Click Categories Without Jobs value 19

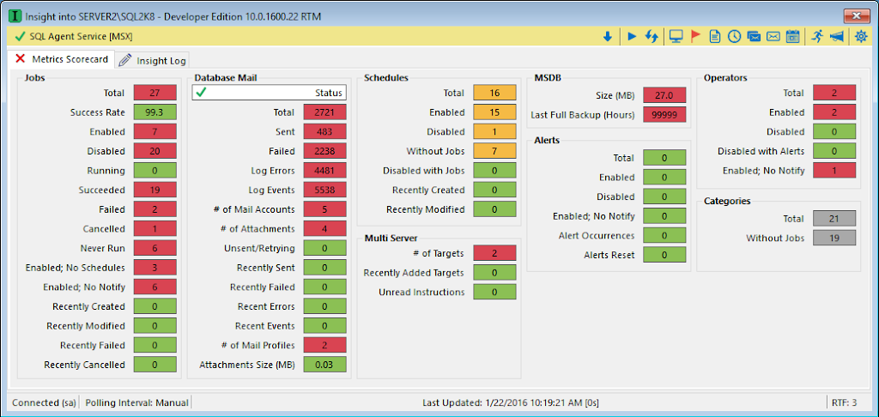834,238
